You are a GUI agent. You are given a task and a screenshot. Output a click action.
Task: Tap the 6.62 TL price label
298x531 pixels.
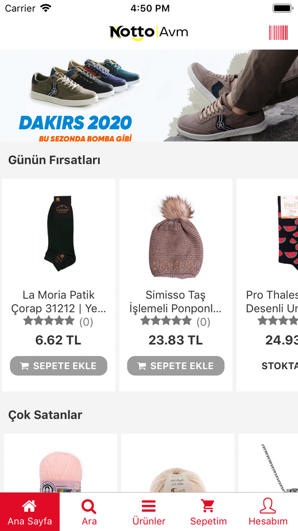pyautogui.click(x=58, y=340)
